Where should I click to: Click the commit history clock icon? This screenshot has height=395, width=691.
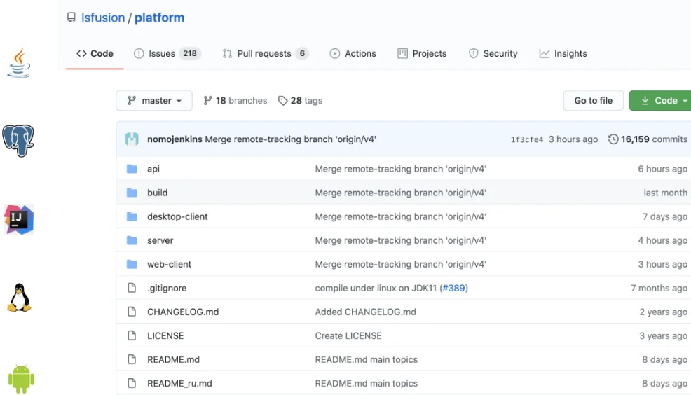pos(613,139)
